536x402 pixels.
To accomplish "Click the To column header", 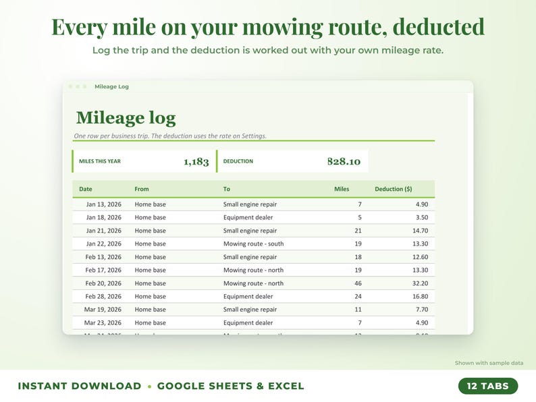I will point(227,189).
